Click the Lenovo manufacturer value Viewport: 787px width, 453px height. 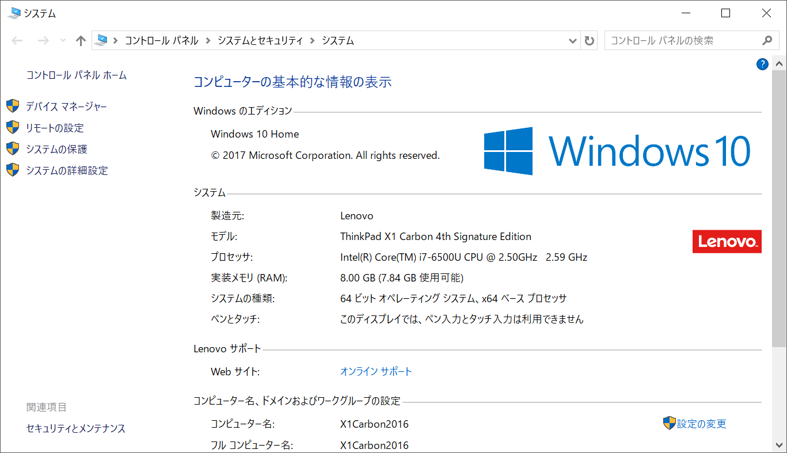click(357, 216)
